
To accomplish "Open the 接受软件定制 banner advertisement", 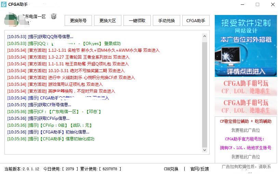I will coord(246,46).
